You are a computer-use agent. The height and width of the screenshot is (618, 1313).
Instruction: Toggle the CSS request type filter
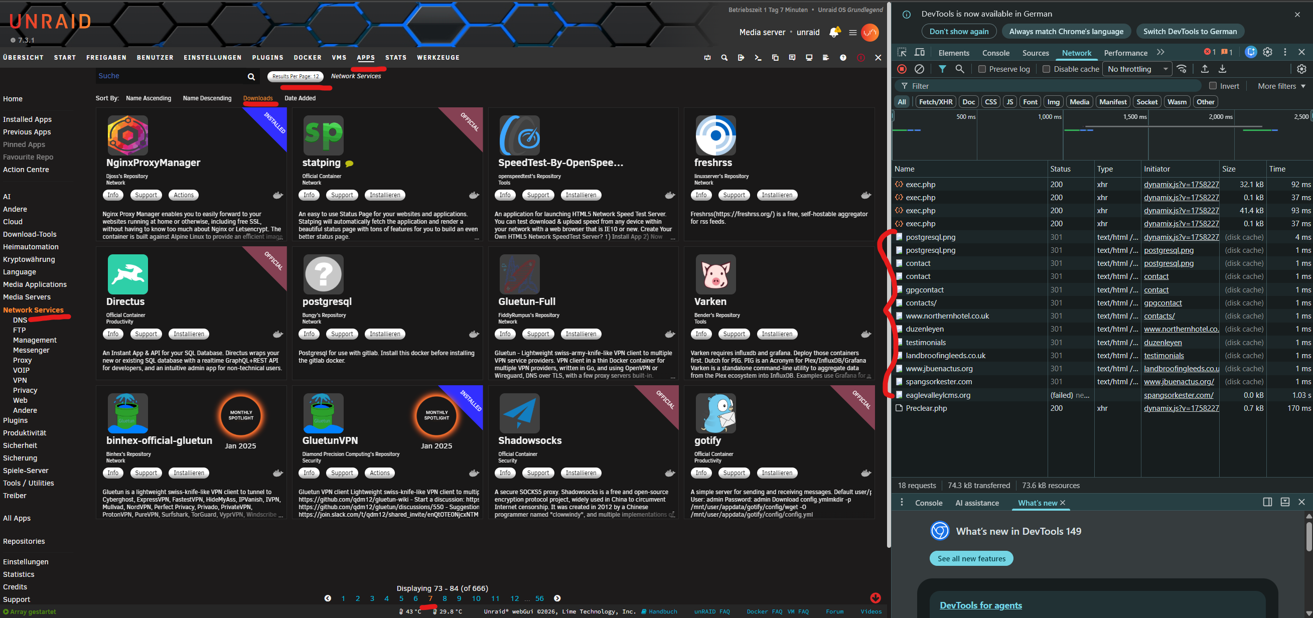pyautogui.click(x=990, y=102)
